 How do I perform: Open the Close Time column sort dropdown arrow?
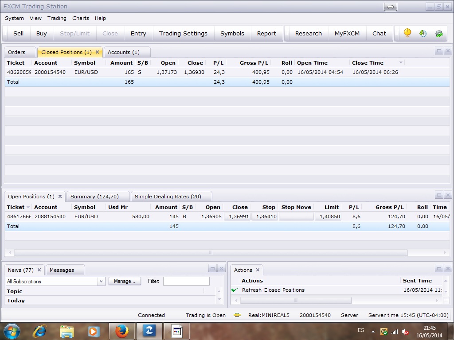(401, 63)
